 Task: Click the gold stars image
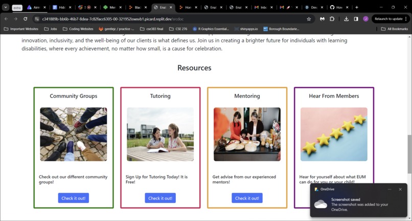(x=334, y=134)
